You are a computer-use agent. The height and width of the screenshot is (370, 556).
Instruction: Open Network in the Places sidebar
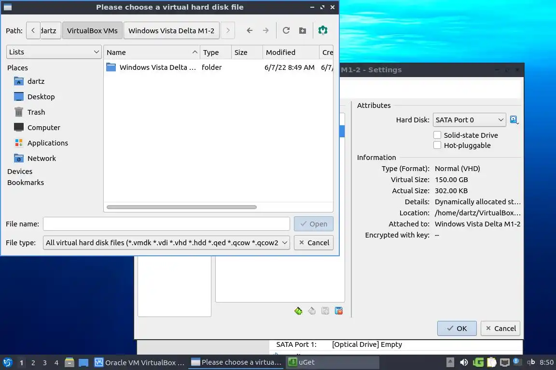[x=35, y=159]
